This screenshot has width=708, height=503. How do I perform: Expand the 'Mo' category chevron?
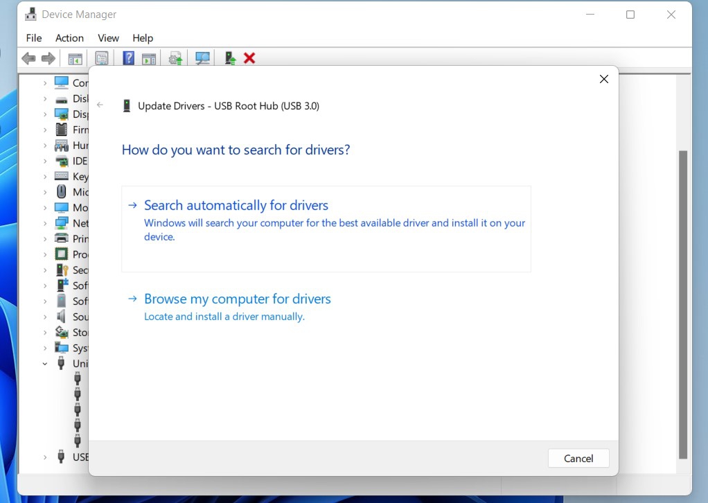(x=45, y=208)
